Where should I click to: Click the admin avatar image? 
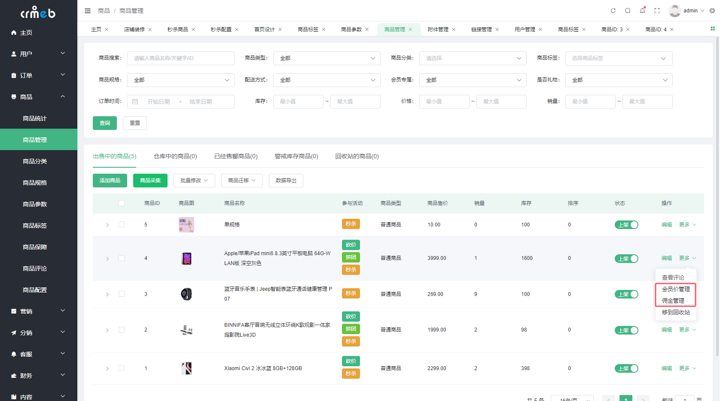pos(674,11)
